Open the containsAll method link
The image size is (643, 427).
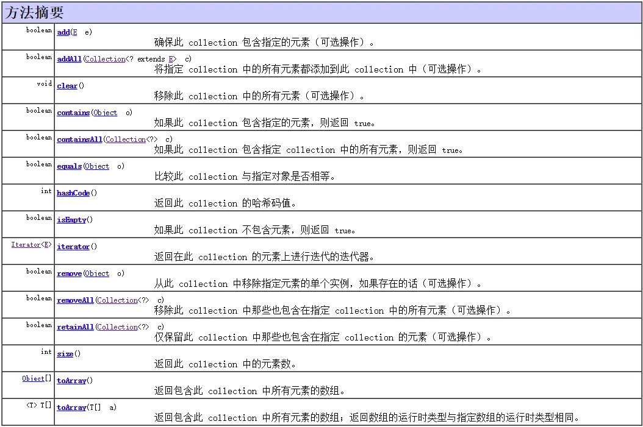click(x=79, y=139)
